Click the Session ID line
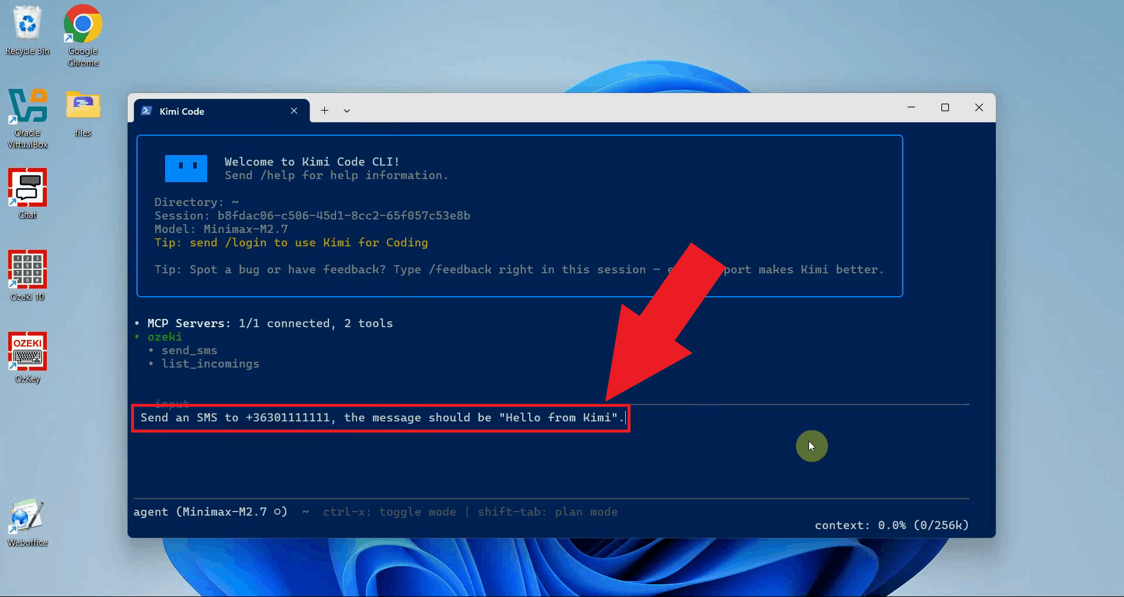 pos(312,215)
